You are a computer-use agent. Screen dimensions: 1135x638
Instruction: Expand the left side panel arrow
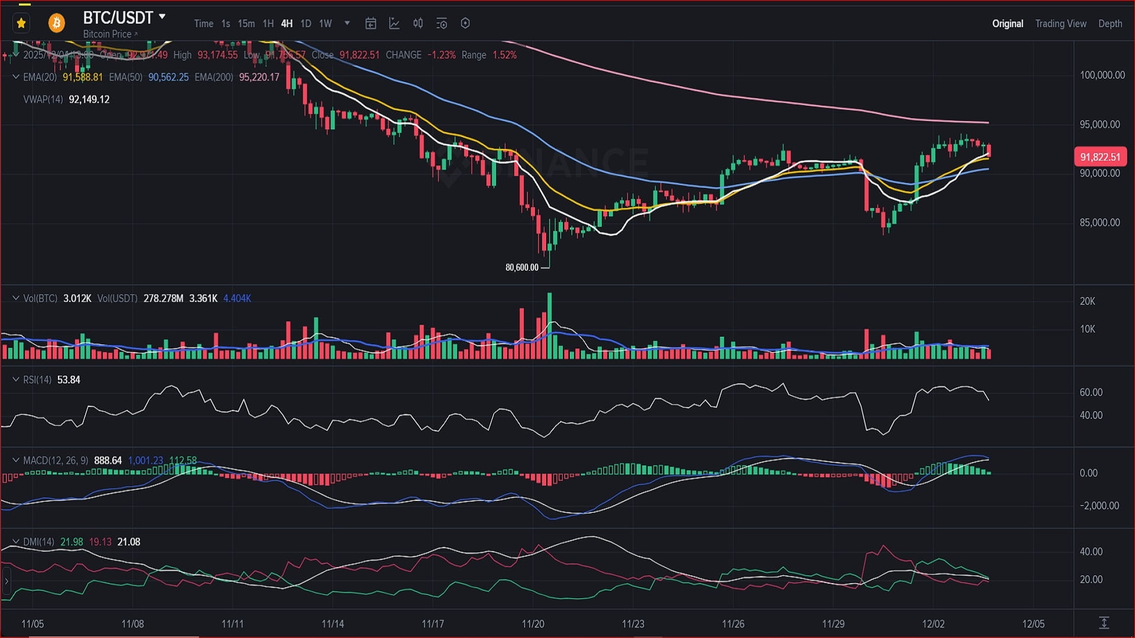click(x=7, y=581)
